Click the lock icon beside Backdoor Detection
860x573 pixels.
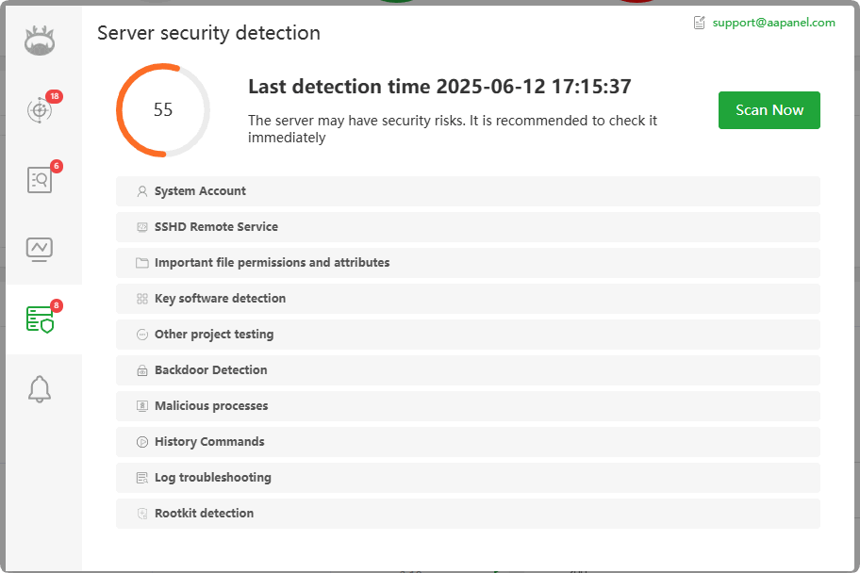(x=142, y=370)
